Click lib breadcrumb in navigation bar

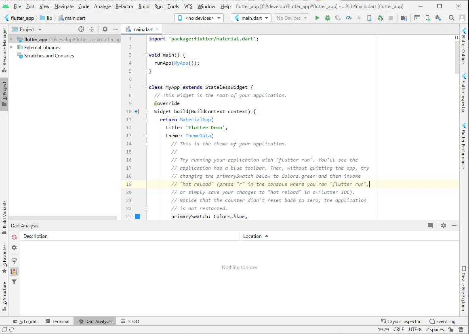(x=46, y=18)
